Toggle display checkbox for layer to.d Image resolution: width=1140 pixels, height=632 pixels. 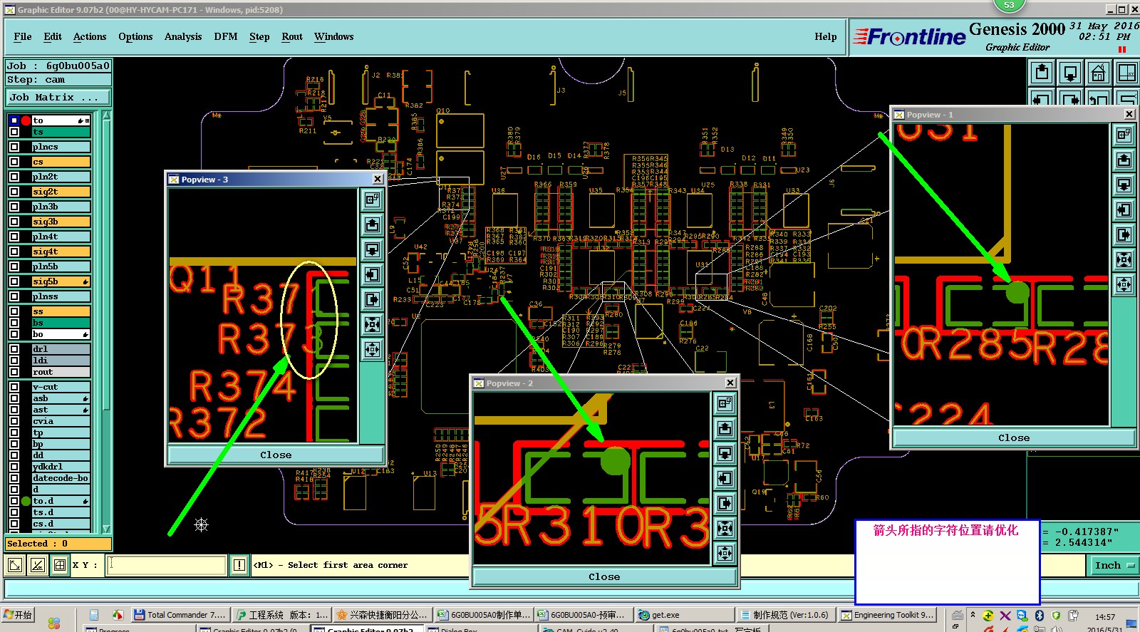click(14, 501)
